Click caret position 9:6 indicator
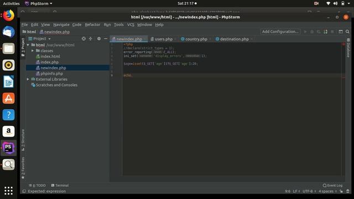This screenshot has height=199, width=354. click(288, 191)
